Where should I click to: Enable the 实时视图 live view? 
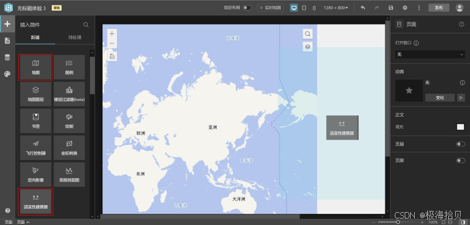pos(271,8)
